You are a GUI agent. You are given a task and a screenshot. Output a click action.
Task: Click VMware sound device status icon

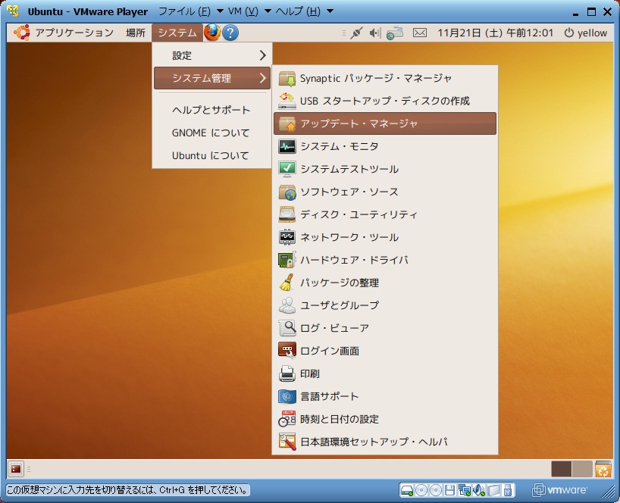click(x=479, y=490)
